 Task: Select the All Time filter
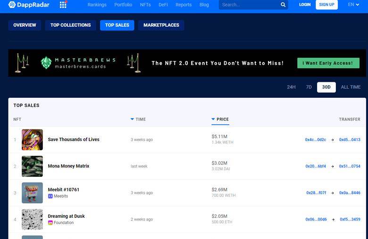click(351, 87)
